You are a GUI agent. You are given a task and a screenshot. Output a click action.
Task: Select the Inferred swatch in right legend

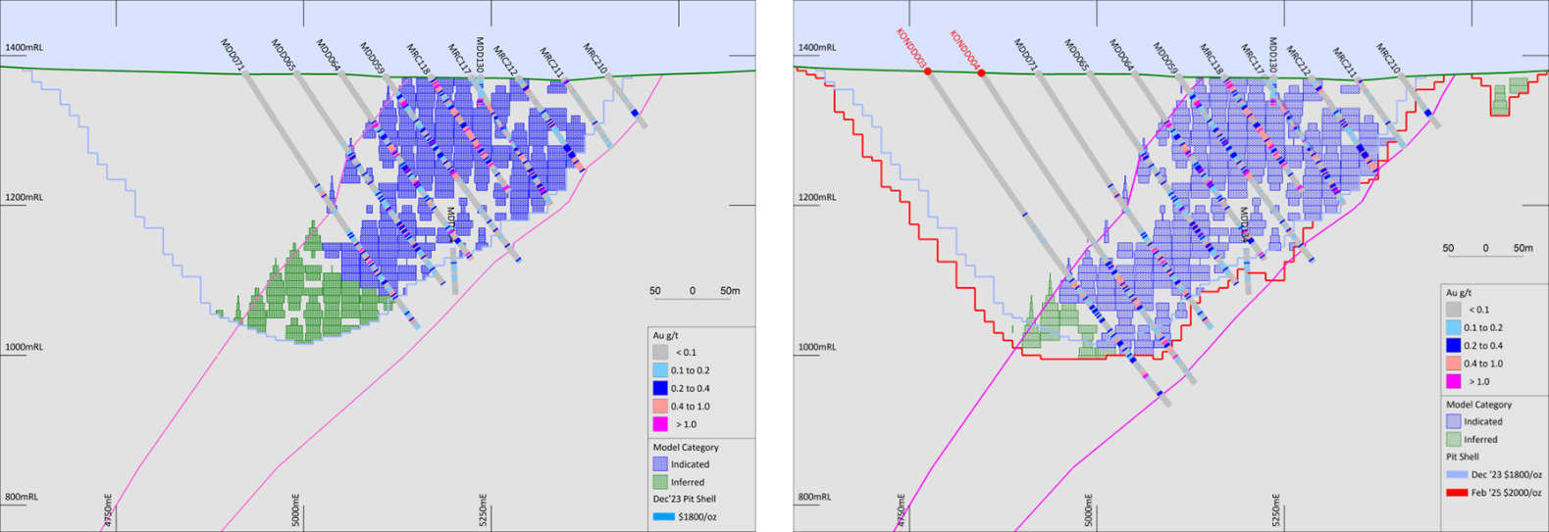[1453, 440]
